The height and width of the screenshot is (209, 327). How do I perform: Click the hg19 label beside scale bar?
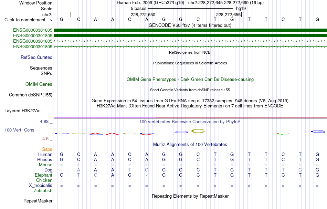point(241,9)
